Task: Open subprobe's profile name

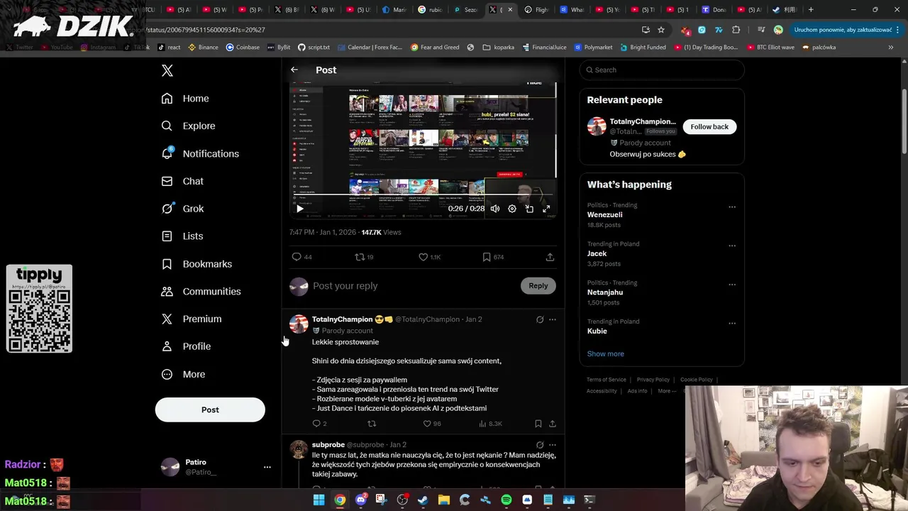Action: click(x=328, y=445)
